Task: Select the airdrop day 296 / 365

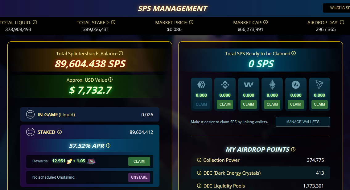Action: tap(326, 29)
